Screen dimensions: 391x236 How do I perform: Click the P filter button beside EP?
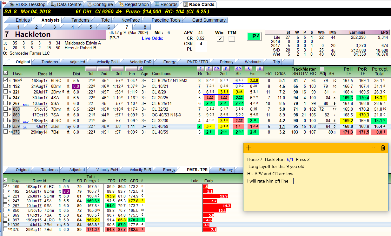tap(226, 69)
